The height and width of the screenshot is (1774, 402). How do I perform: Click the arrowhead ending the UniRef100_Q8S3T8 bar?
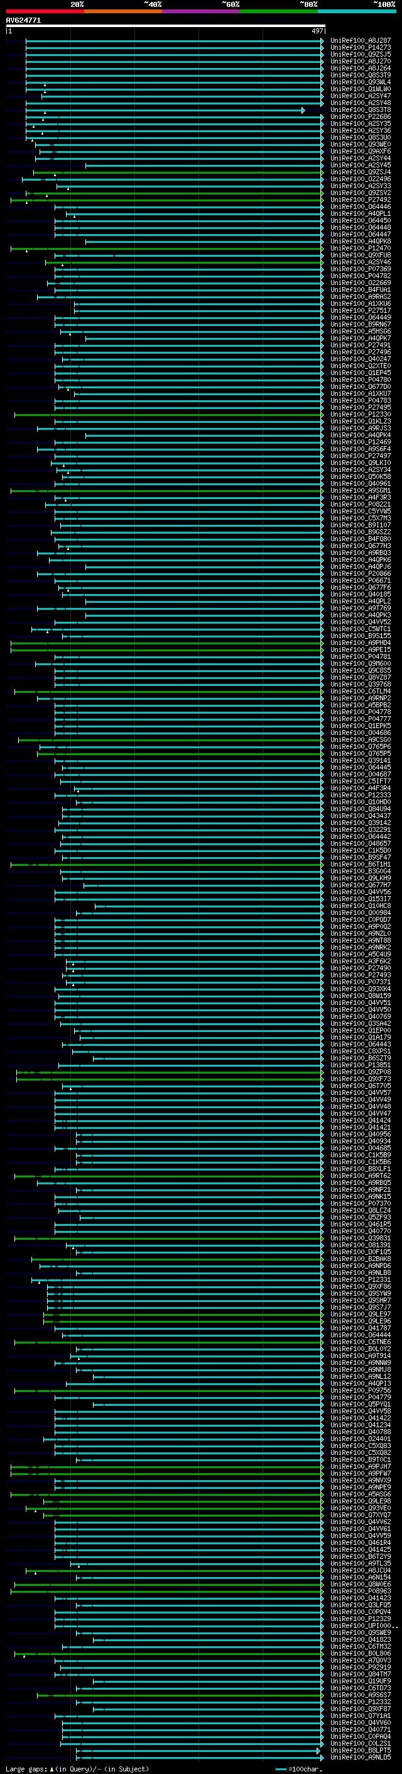[x=303, y=110]
